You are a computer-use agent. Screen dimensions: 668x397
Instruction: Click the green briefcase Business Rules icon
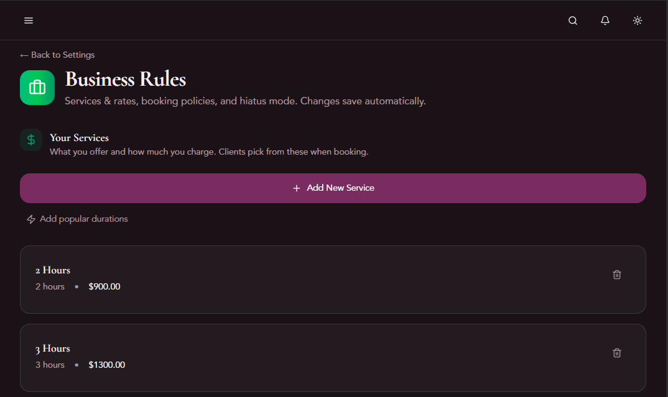(37, 87)
